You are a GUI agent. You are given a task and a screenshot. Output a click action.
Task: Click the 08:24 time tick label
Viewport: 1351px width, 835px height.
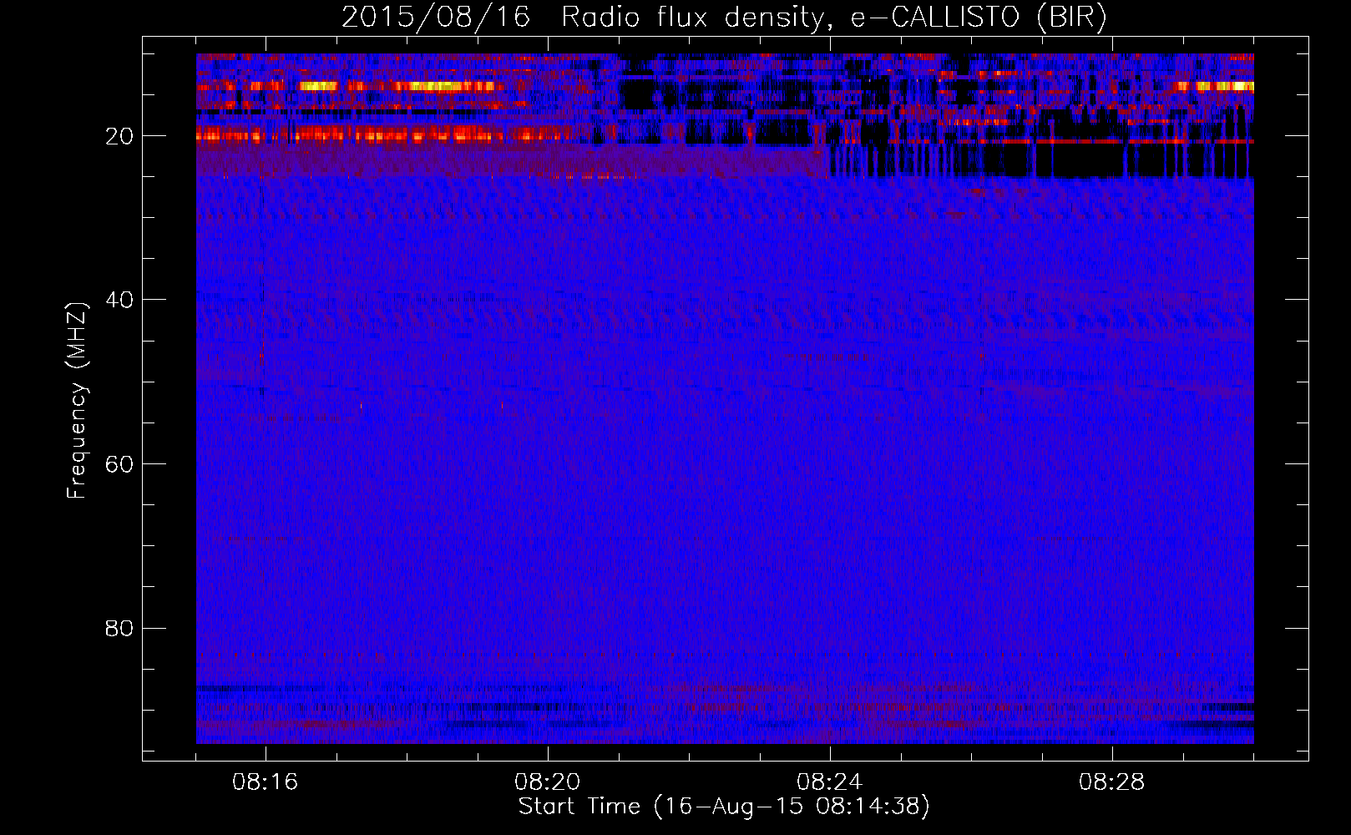coord(830,782)
